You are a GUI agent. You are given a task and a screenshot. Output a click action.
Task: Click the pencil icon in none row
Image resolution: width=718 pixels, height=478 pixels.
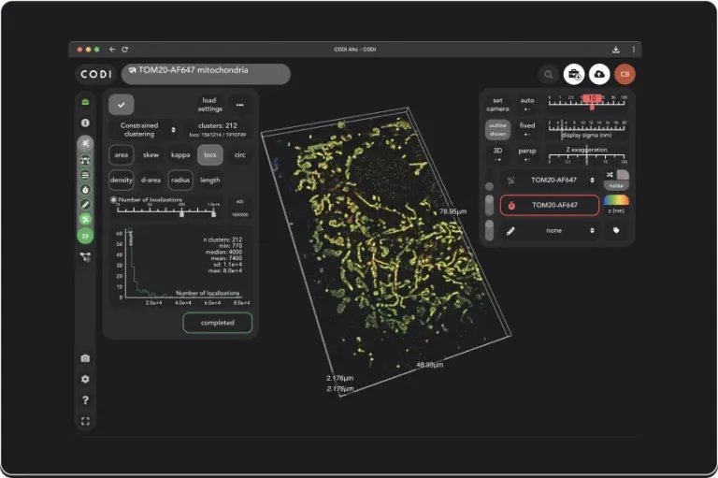coord(510,231)
